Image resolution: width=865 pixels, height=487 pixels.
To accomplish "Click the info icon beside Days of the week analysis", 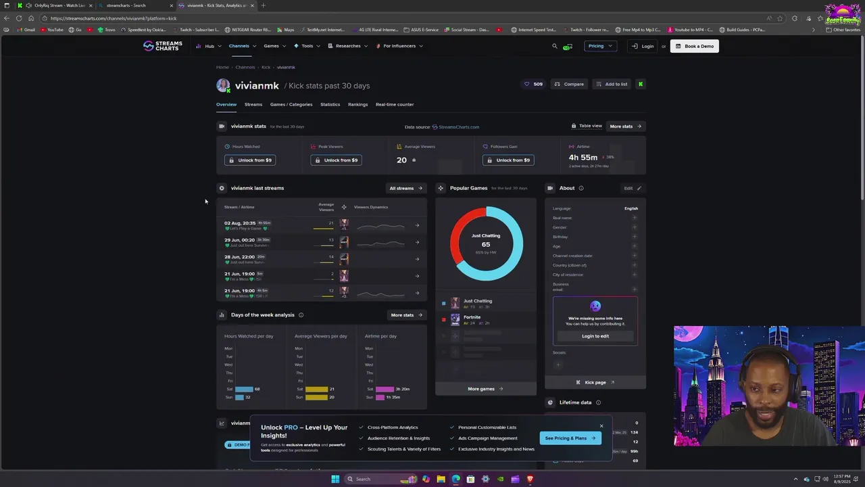I will pos(301,315).
